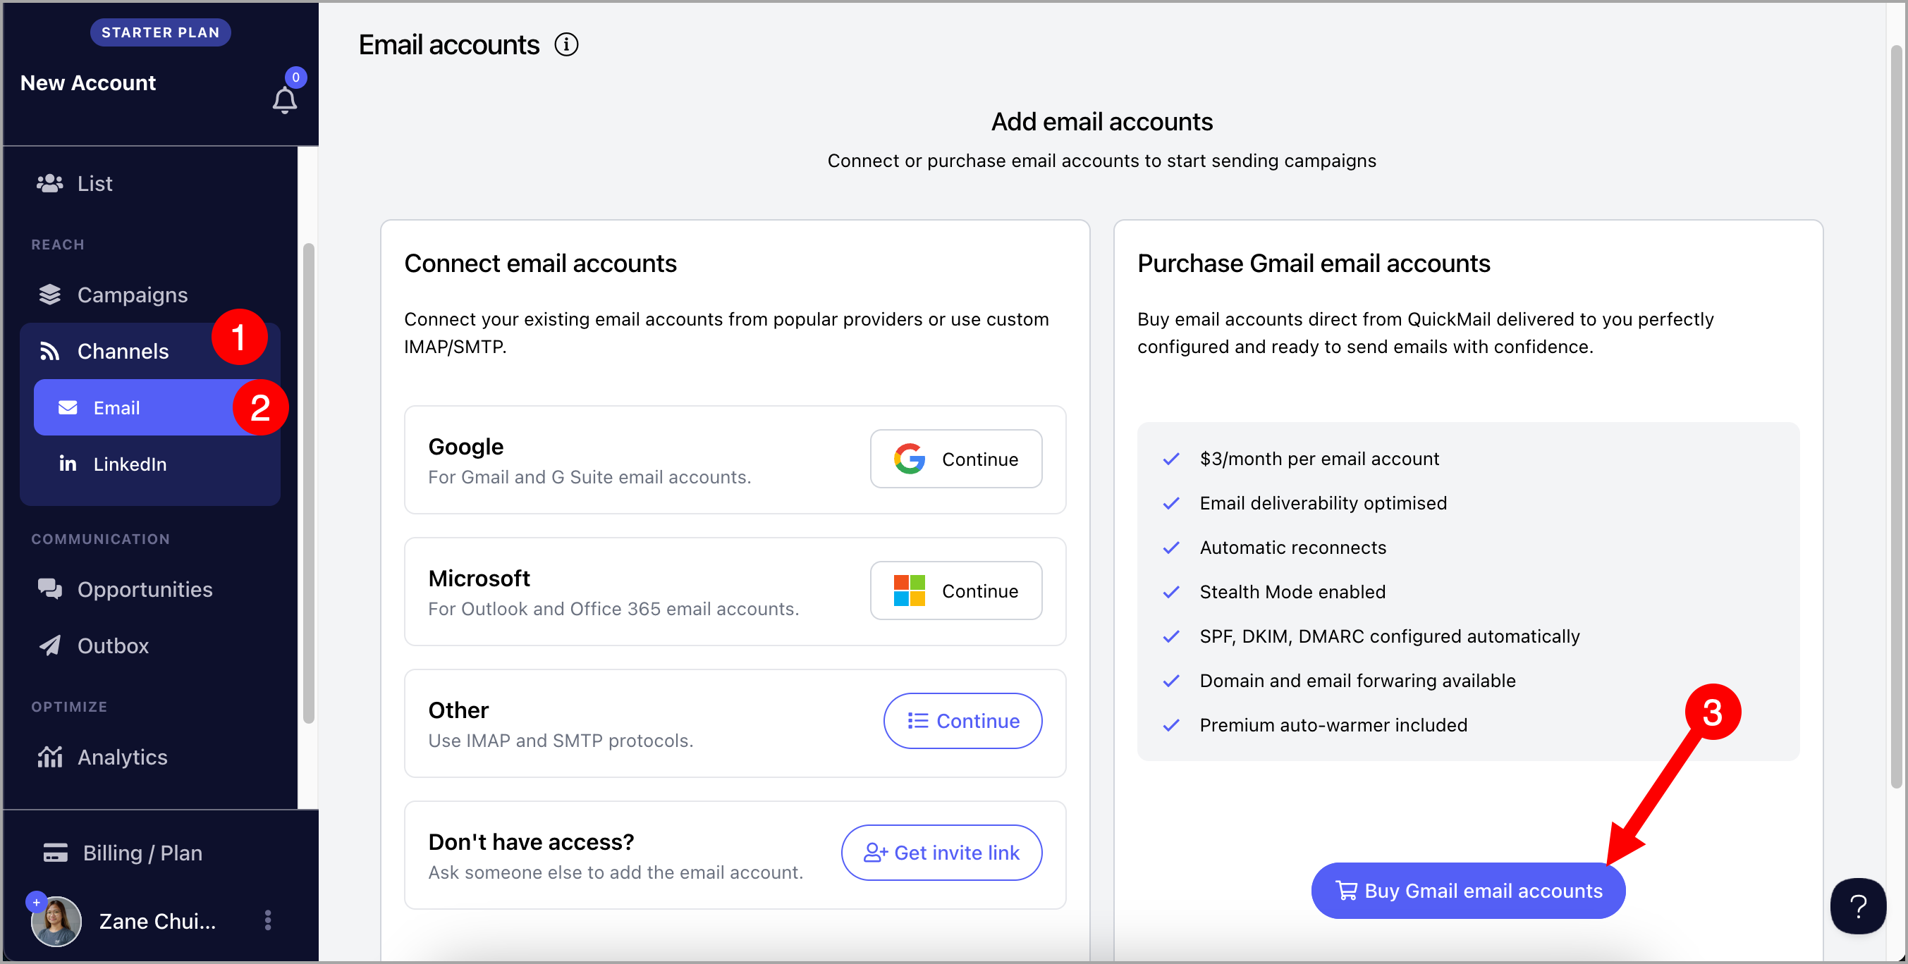Go to Campaigns in sidebar
This screenshot has height=964, width=1908.
[132, 295]
